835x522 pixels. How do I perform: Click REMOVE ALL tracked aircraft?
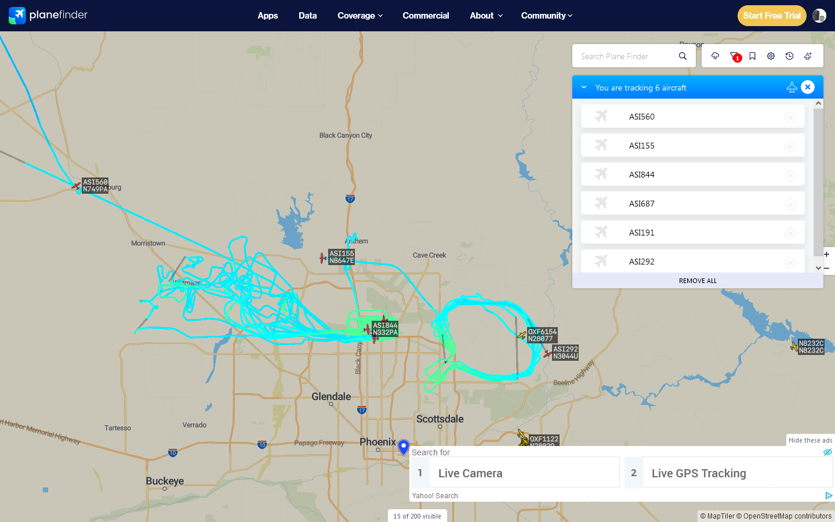click(x=698, y=281)
